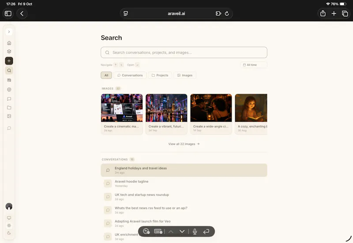
Task: Tap the scribble tool in keyboard bar
Action: click(x=146, y=231)
